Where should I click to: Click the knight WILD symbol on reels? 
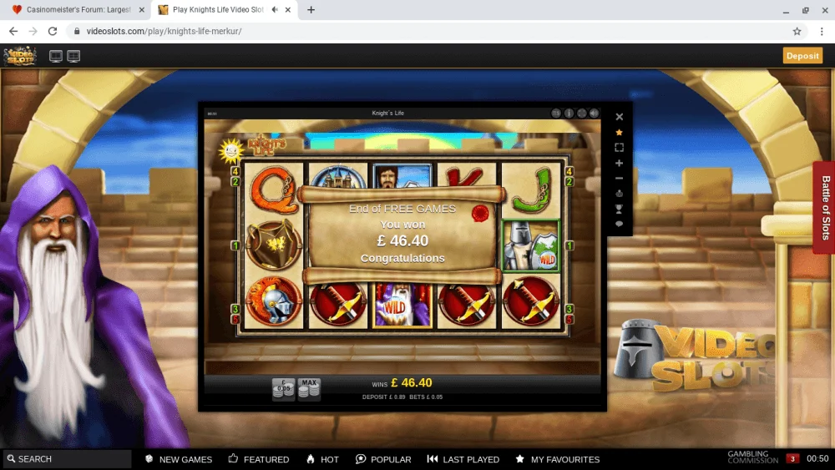530,245
